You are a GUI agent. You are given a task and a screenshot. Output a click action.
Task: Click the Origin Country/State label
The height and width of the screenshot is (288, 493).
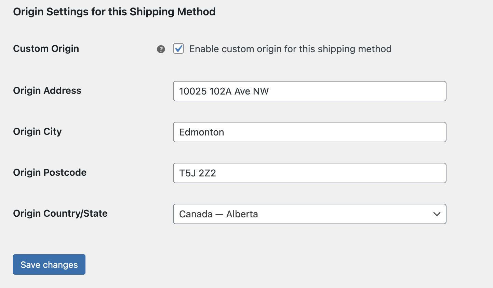tap(60, 214)
